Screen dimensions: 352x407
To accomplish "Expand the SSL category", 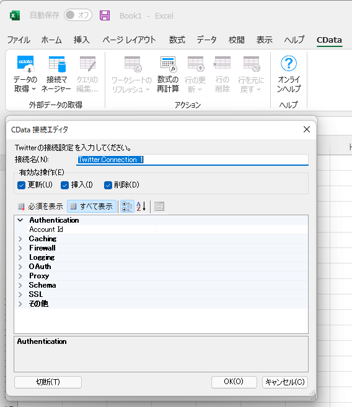I will tap(20, 294).
